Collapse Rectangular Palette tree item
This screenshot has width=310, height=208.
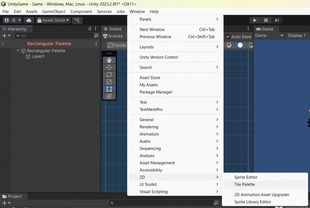click(18, 51)
